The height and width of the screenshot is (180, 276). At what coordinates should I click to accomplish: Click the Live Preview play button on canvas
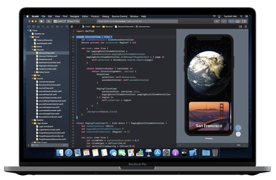(238, 128)
